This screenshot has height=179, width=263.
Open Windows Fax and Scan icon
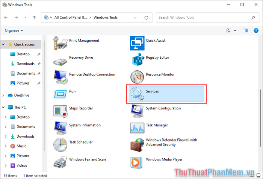click(60, 162)
